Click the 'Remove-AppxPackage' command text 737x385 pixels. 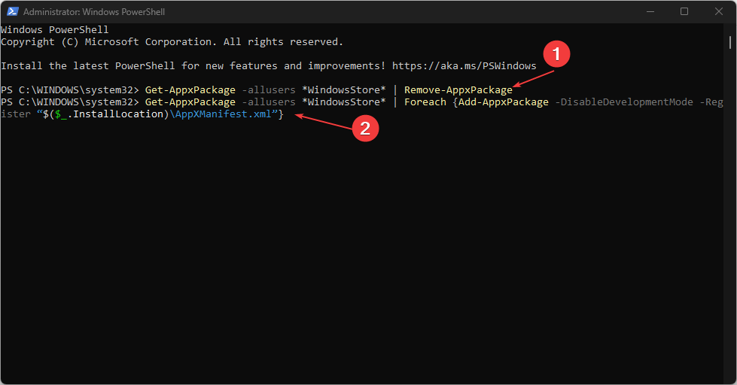[458, 89]
